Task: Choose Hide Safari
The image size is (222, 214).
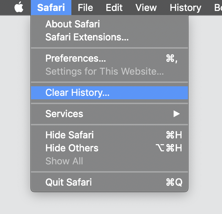Action: click(x=109, y=135)
